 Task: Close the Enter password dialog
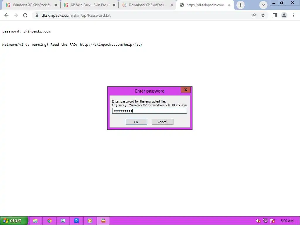(185, 90)
